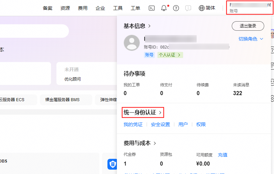Click the 个人认证 badge
The image size is (274, 174).
pyautogui.click(x=170, y=55)
